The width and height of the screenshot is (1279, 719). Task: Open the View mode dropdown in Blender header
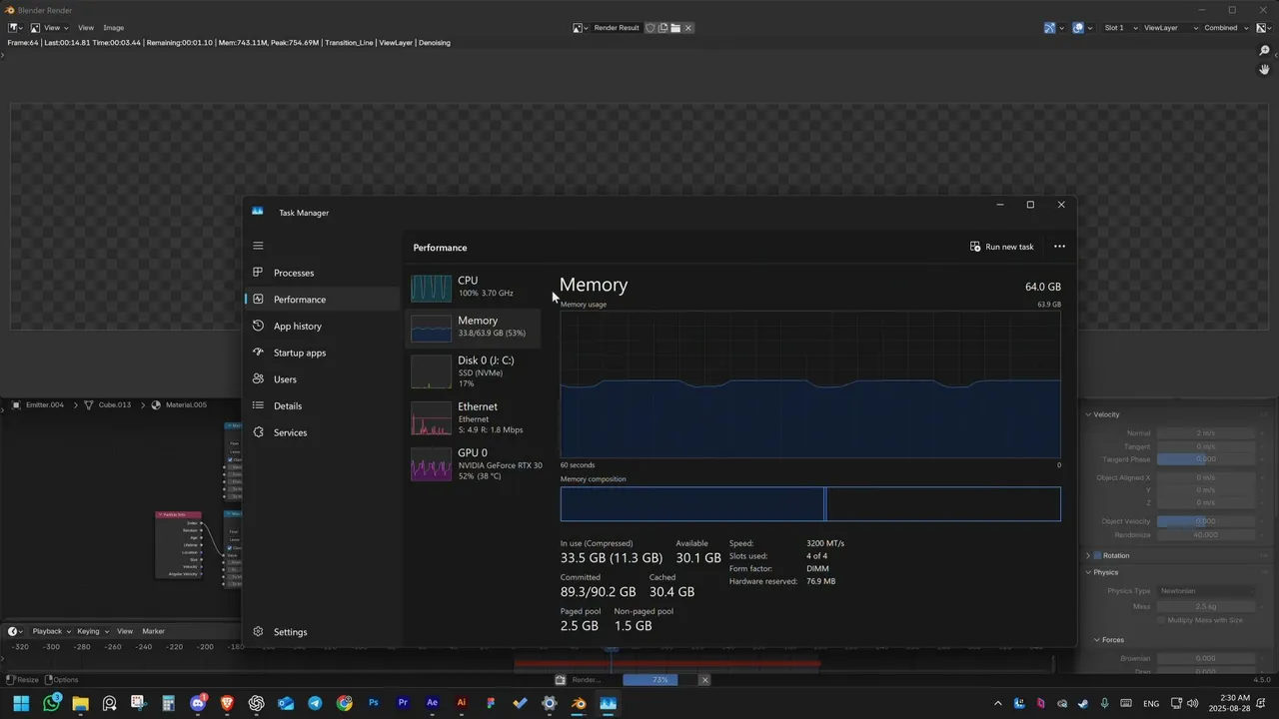click(x=49, y=28)
